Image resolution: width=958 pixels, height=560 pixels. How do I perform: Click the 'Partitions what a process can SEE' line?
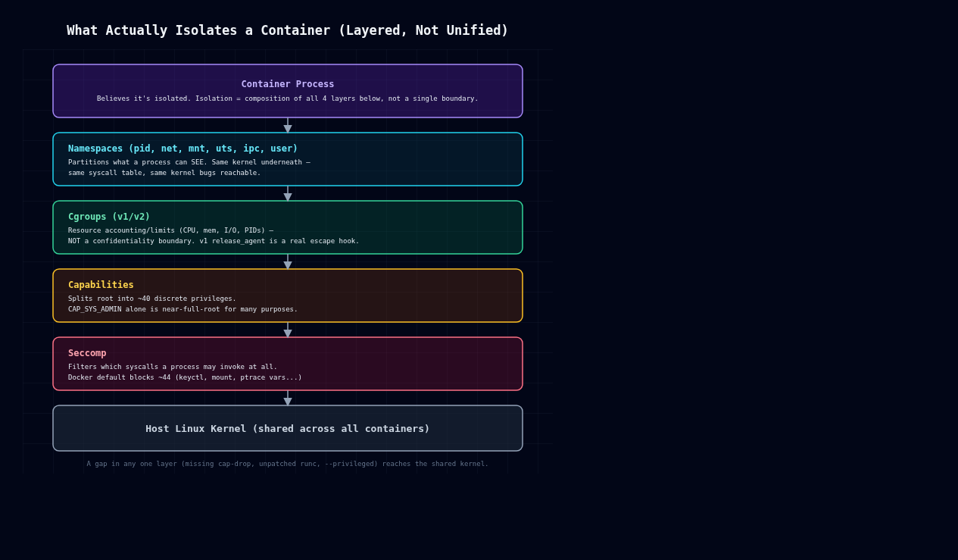(189, 162)
